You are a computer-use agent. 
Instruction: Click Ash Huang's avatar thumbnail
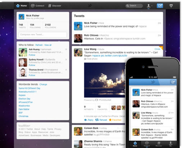click(x=23, y=52)
